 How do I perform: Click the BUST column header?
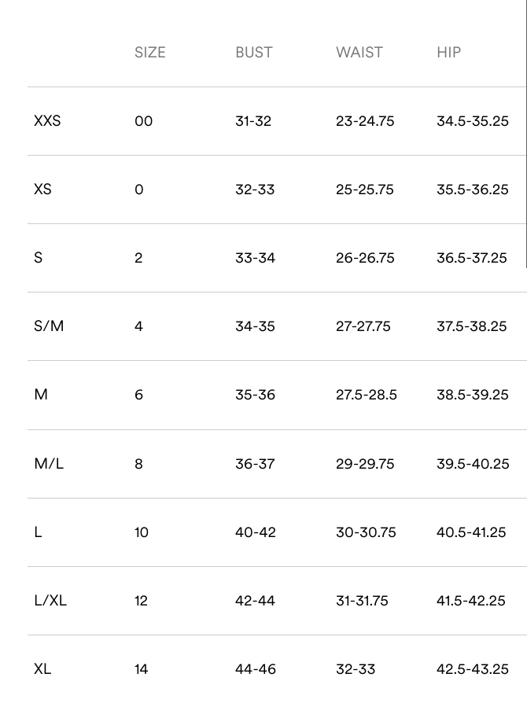pyautogui.click(x=253, y=53)
